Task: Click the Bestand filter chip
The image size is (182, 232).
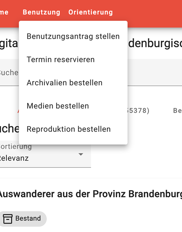Action: click(23, 219)
